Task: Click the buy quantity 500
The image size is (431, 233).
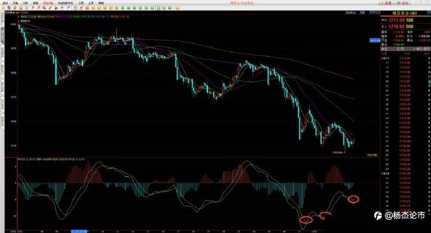Action: [x=410, y=26]
